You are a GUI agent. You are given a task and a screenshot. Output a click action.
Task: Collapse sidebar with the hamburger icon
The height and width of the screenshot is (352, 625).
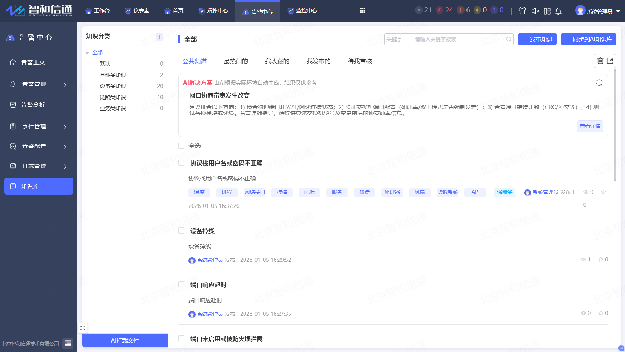coord(68,343)
